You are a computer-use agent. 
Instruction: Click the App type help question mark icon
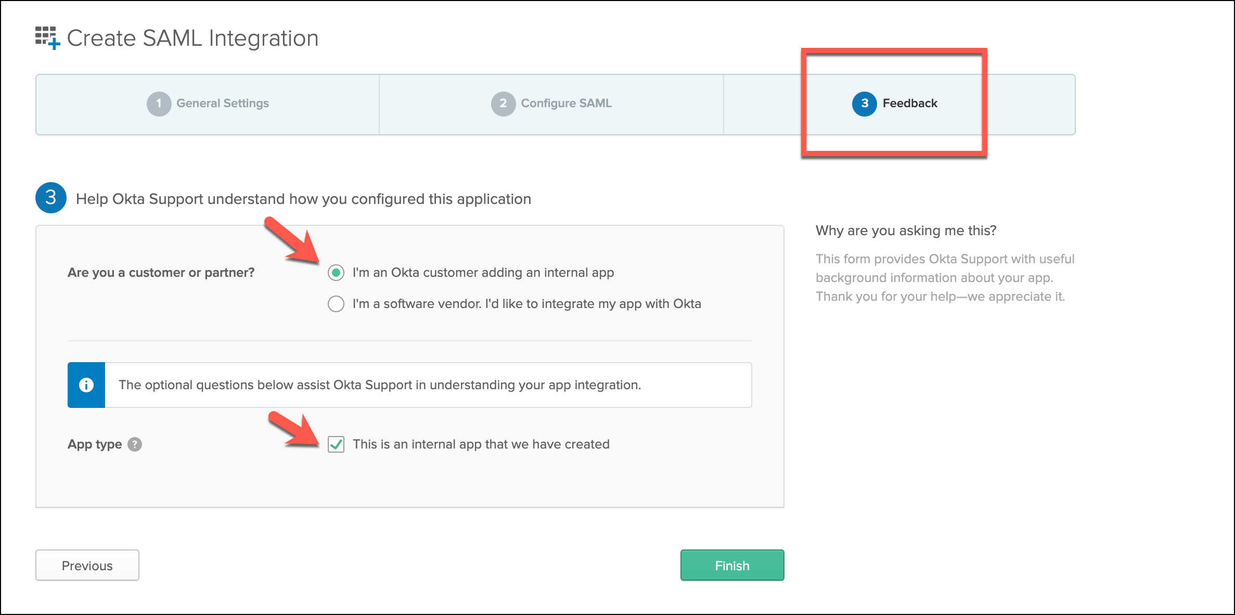tap(135, 444)
